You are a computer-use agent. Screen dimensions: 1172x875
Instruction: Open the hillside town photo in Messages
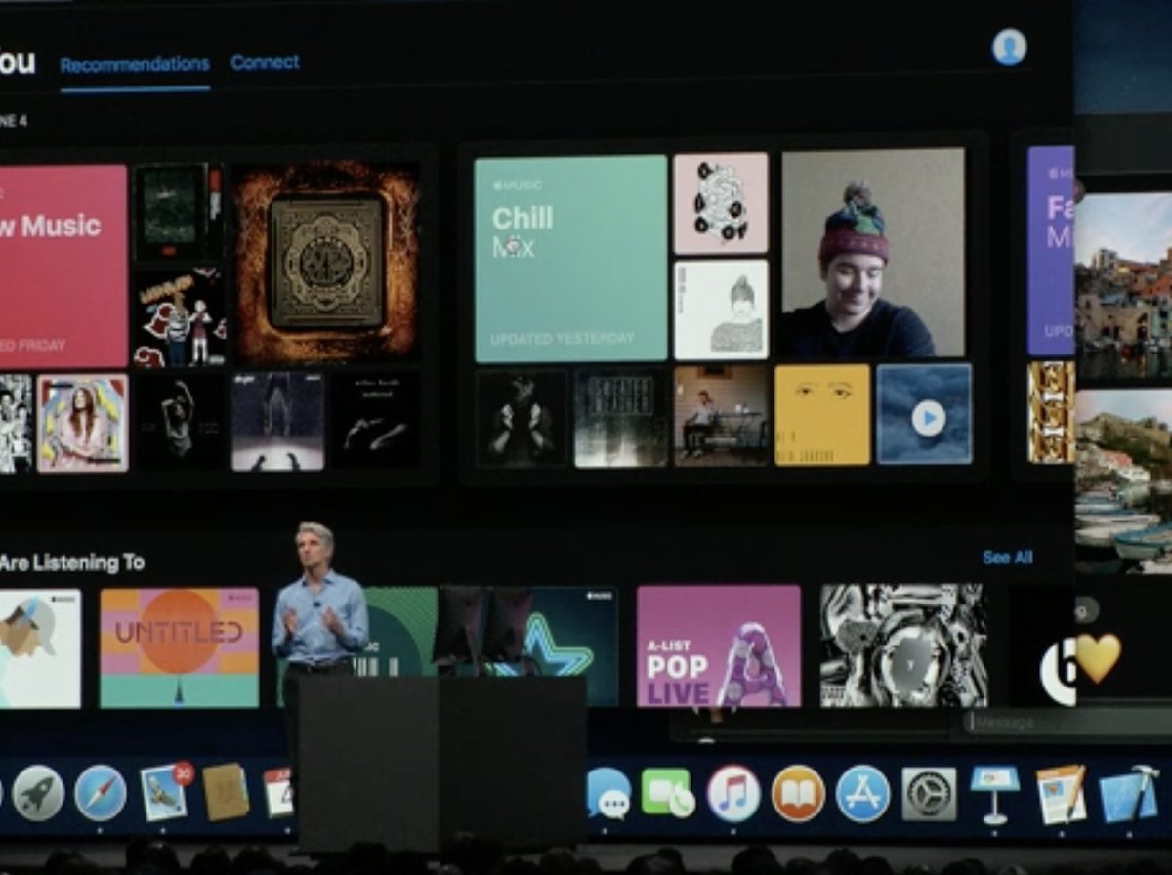pos(1123,285)
